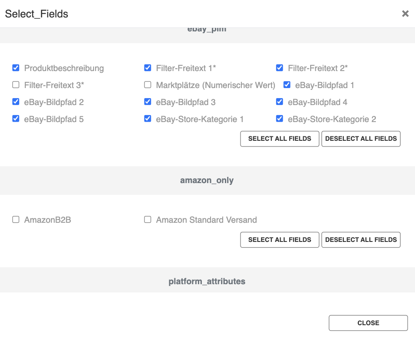Uncheck Filter-Freitext 2* checkbox
The height and width of the screenshot is (340, 415).
tap(279, 68)
